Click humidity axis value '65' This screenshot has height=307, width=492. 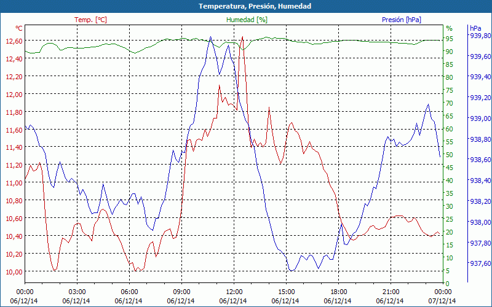[x=450, y=116]
